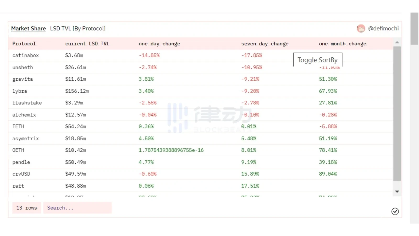Toggle sorting on one_month_change column

point(342,44)
